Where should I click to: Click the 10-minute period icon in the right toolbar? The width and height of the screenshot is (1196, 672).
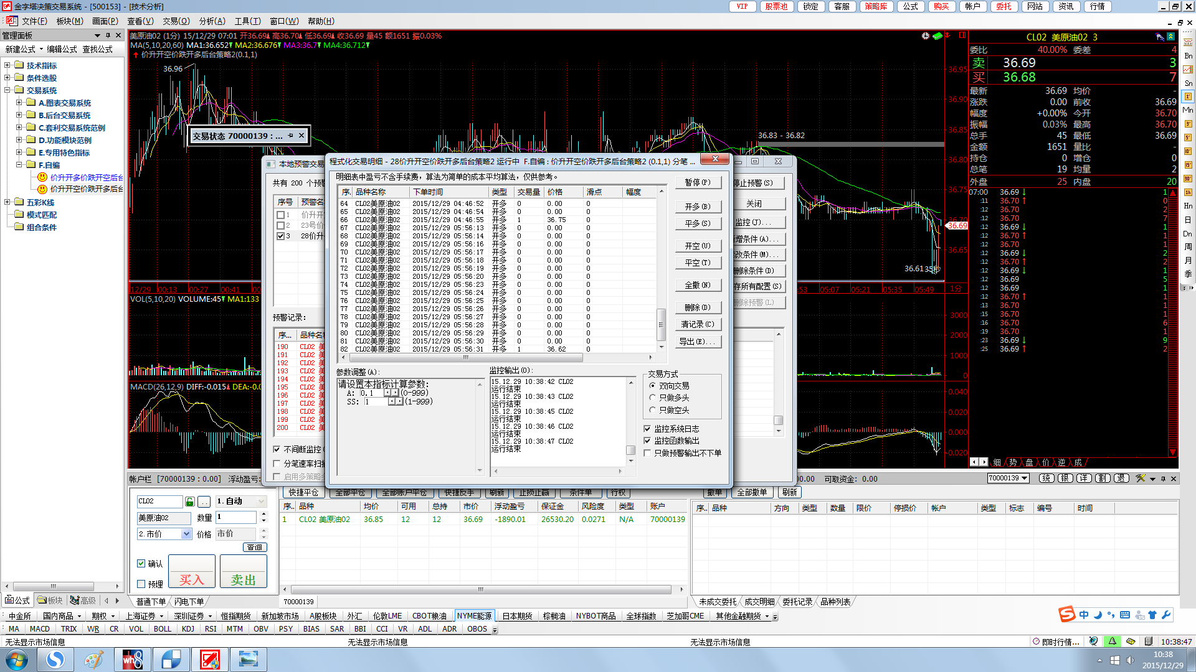tap(1188, 151)
